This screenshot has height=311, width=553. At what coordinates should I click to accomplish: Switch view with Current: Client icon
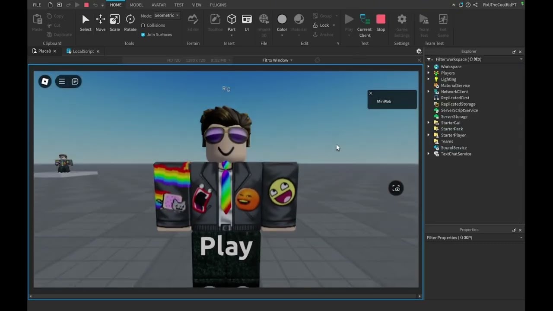pos(365,19)
